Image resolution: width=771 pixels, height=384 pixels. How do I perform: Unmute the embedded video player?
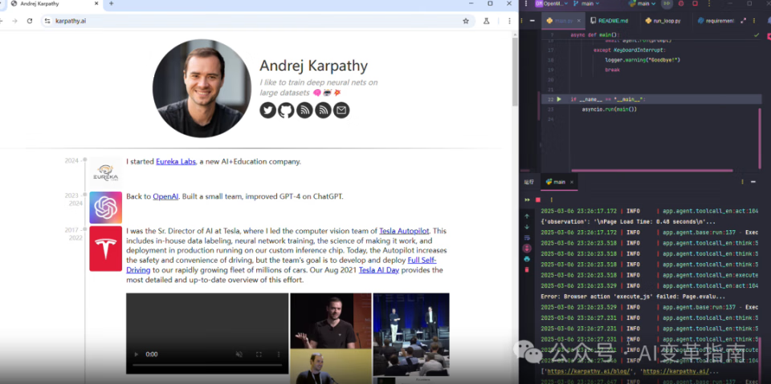coord(239,354)
